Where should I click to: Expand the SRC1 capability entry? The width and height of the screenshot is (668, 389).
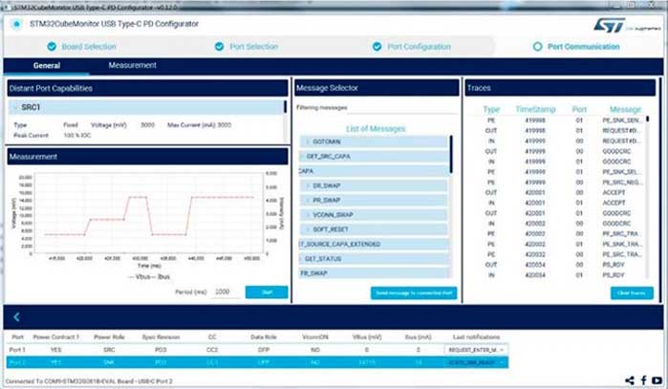pos(15,108)
